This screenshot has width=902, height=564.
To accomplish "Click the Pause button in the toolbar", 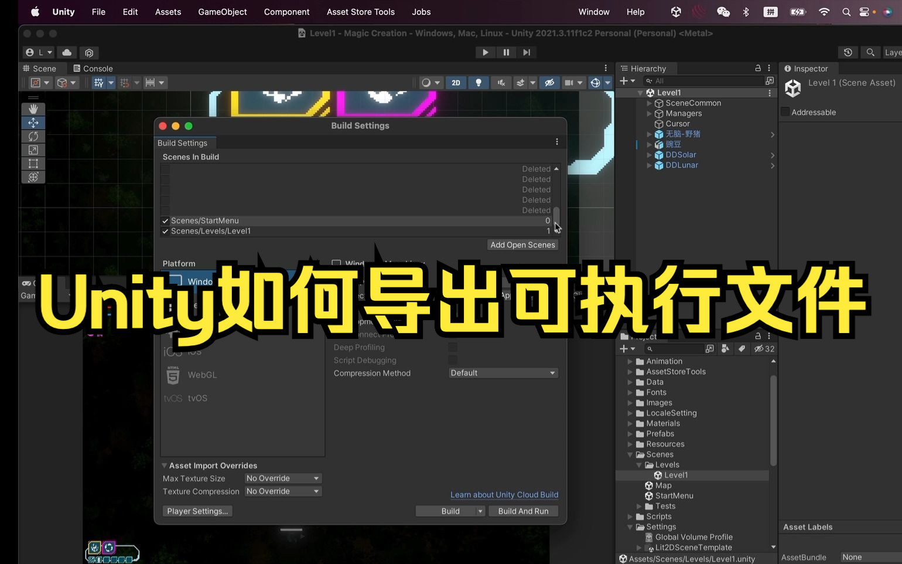I will coord(506,52).
